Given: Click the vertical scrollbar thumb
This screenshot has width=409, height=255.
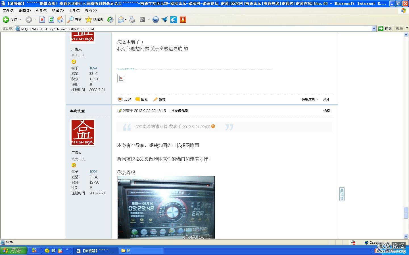Looking at the screenshot, I should [x=406, y=213].
